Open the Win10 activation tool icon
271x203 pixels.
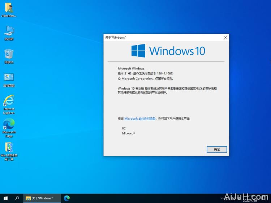(x=9, y=151)
